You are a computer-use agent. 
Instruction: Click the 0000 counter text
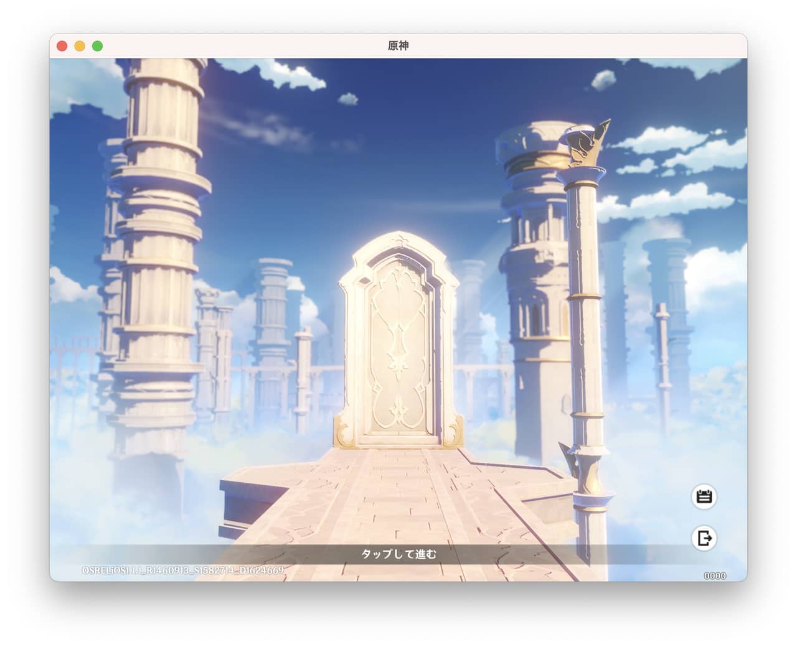coord(715,576)
